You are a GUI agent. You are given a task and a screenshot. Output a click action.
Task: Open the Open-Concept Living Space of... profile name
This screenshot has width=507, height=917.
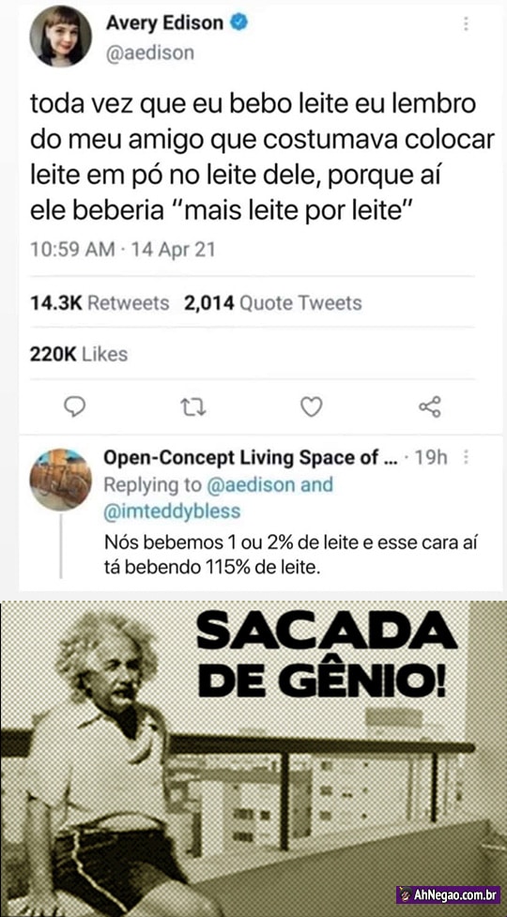[251, 458]
